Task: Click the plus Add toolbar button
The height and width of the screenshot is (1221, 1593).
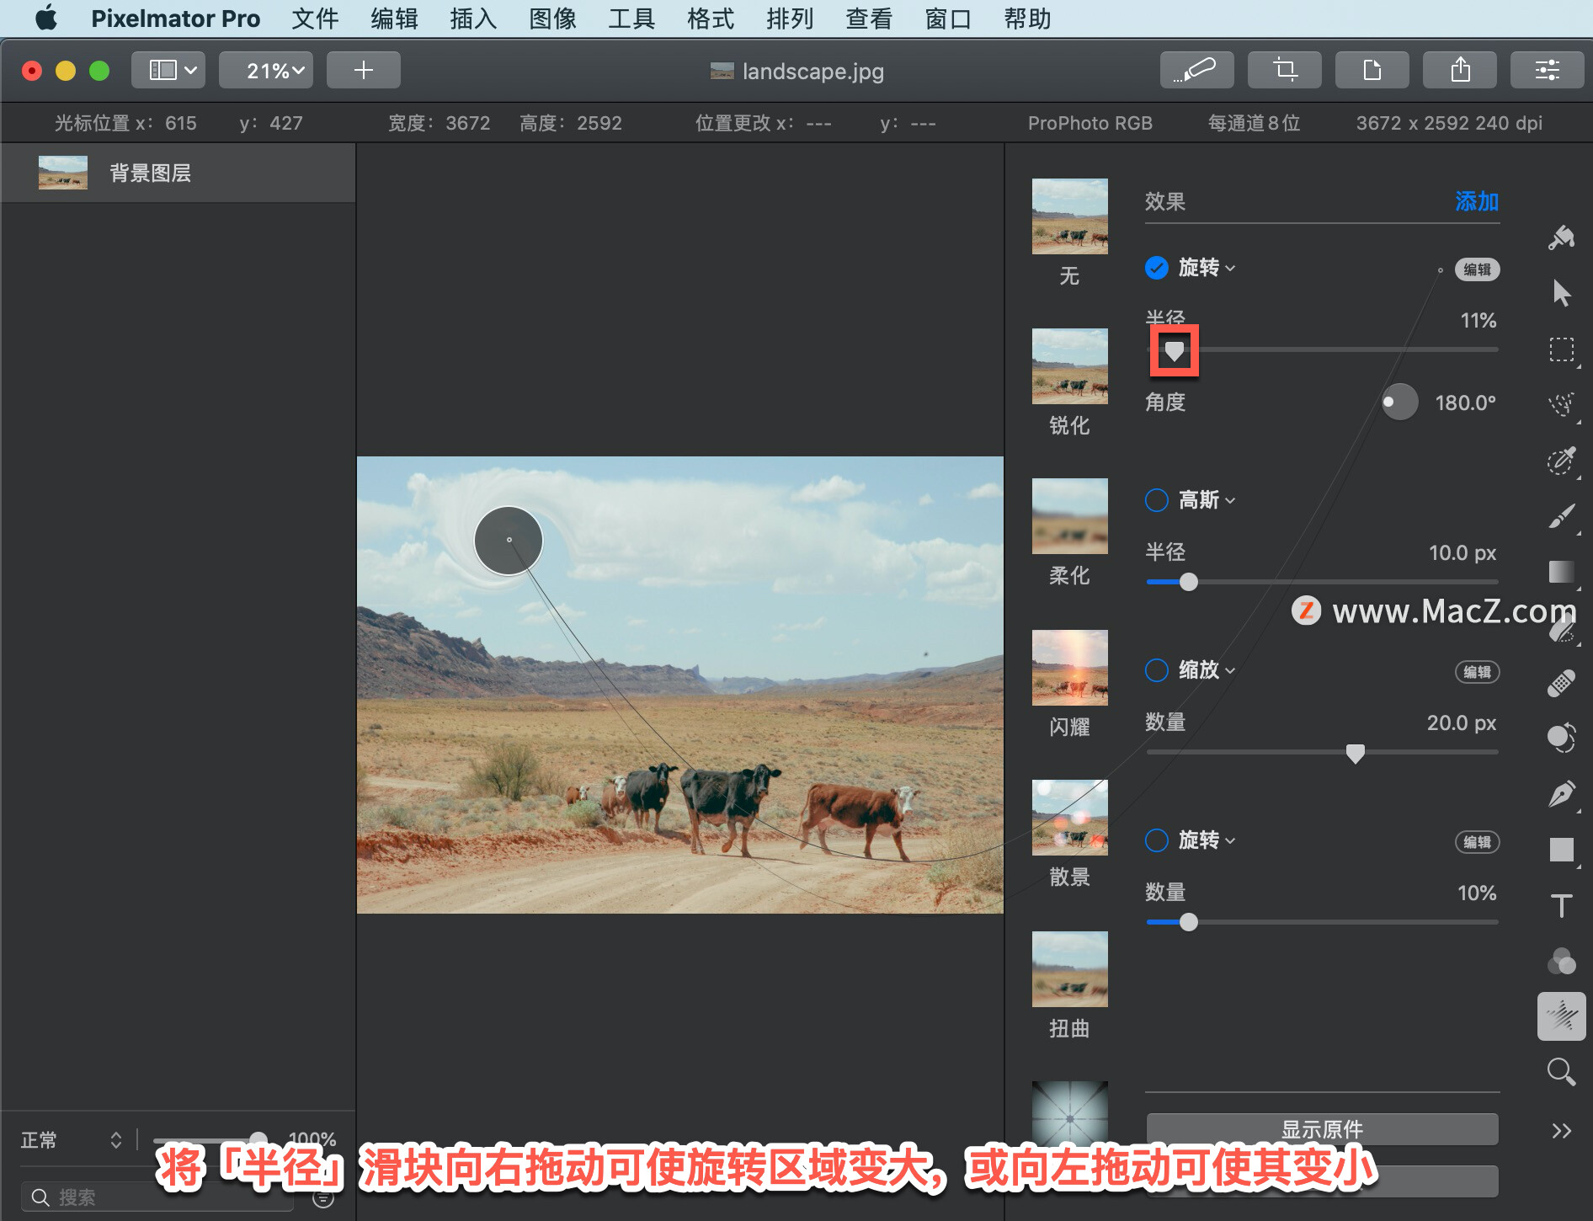Action: point(363,70)
